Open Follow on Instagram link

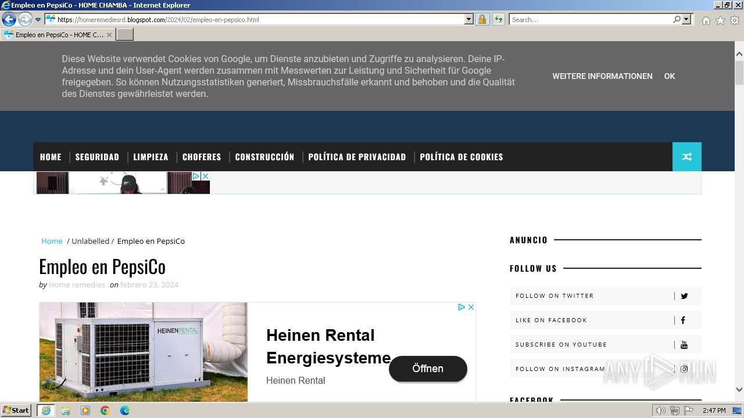pos(560,369)
